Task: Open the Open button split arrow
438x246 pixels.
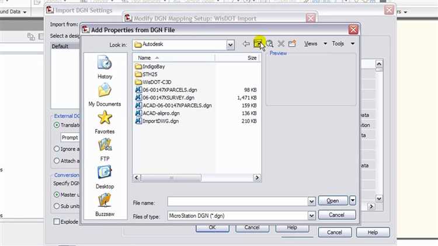Action: 353,200
